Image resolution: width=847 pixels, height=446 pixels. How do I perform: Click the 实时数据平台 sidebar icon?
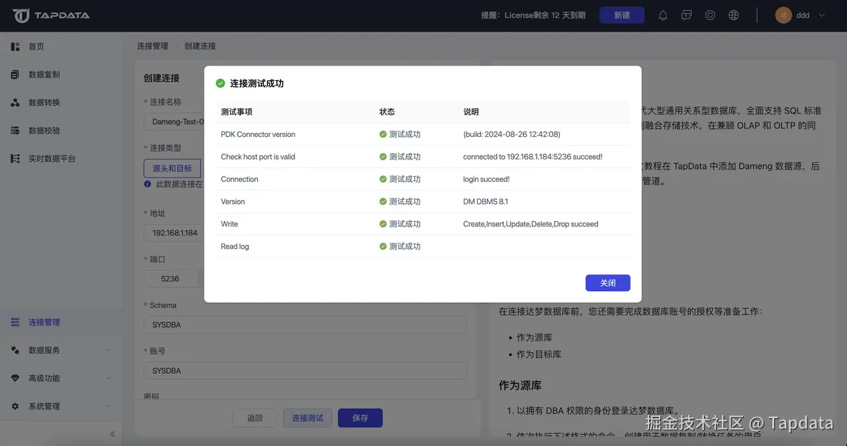[x=15, y=159]
